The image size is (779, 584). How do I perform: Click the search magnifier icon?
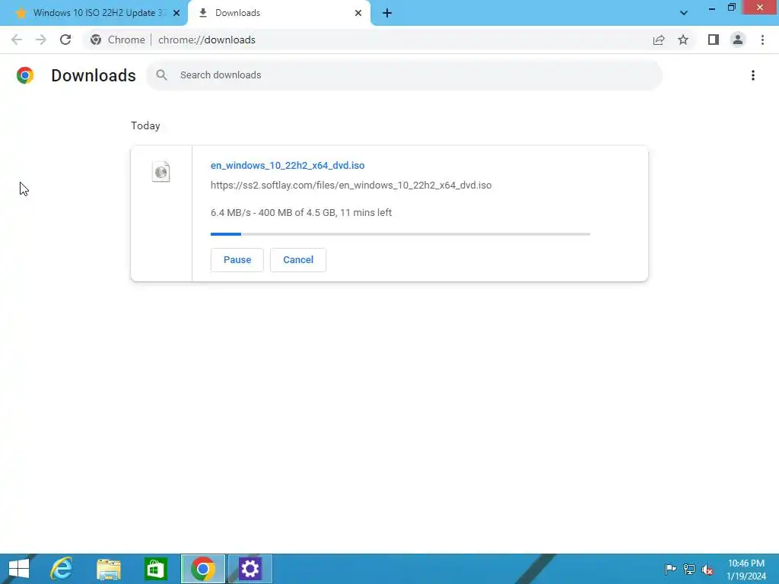point(161,75)
